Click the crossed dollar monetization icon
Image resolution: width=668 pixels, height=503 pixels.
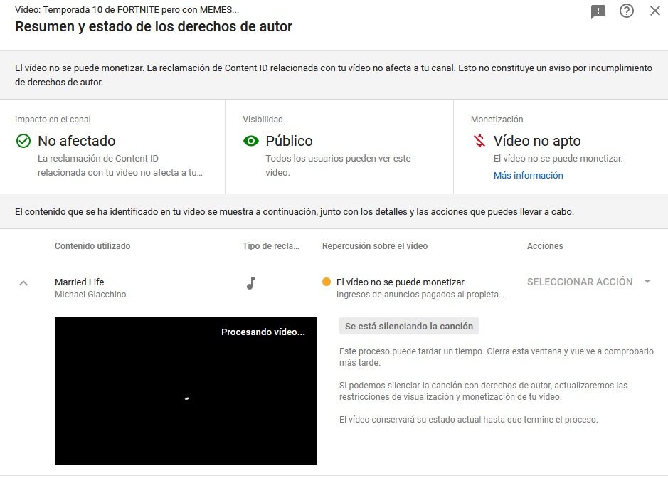tap(479, 141)
